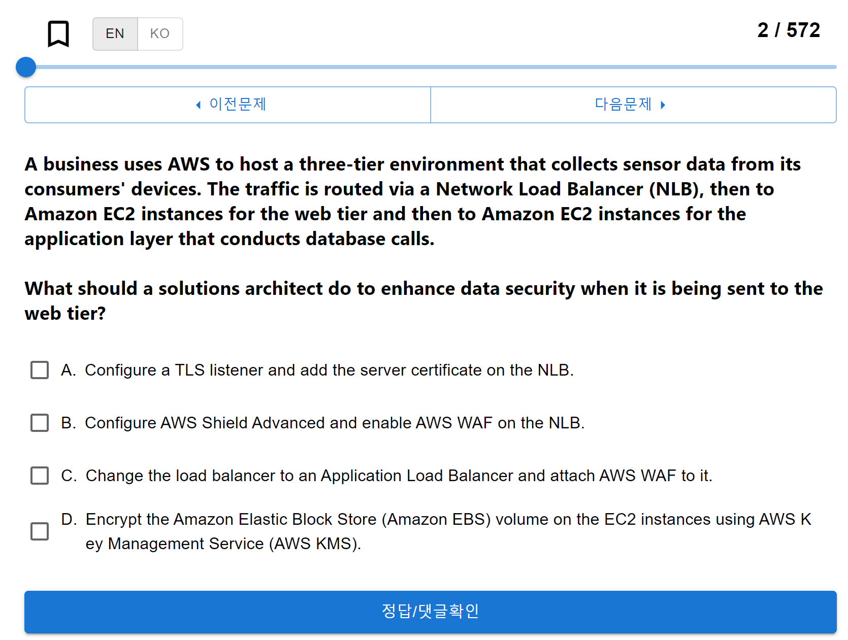848x640 pixels.
Task: Check option B checkbox for Shield Advanced
Action: (x=40, y=423)
